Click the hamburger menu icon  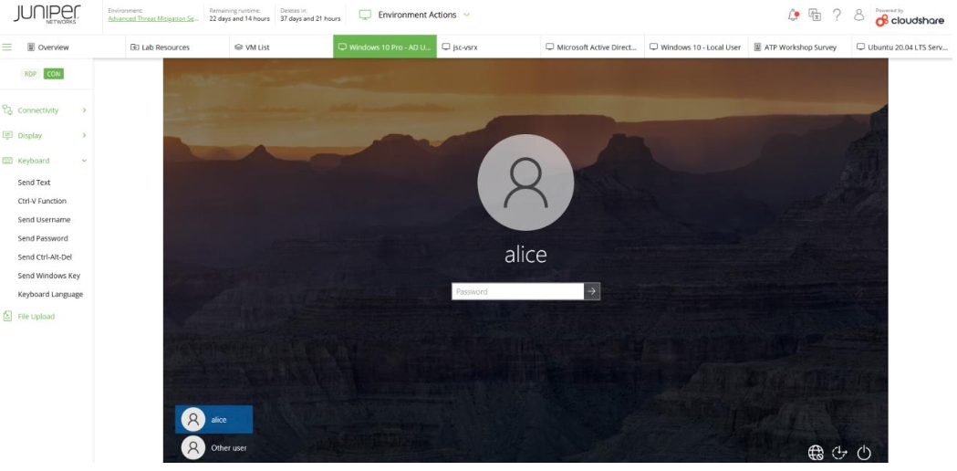[7, 47]
